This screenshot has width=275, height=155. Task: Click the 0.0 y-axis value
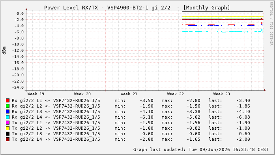[20, 13]
